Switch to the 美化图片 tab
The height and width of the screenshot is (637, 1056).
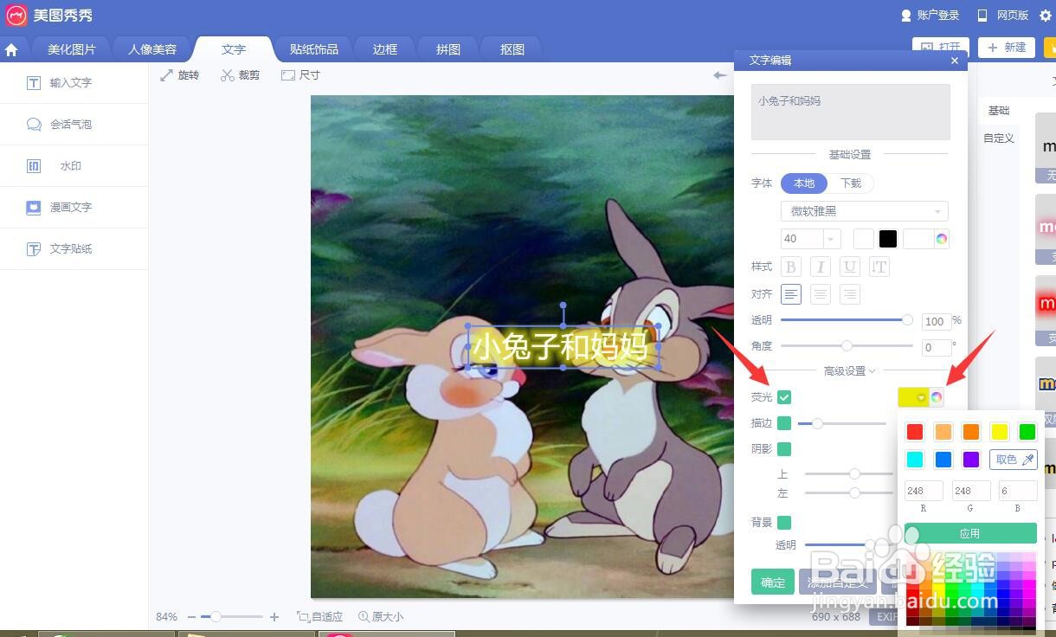point(71,49)
